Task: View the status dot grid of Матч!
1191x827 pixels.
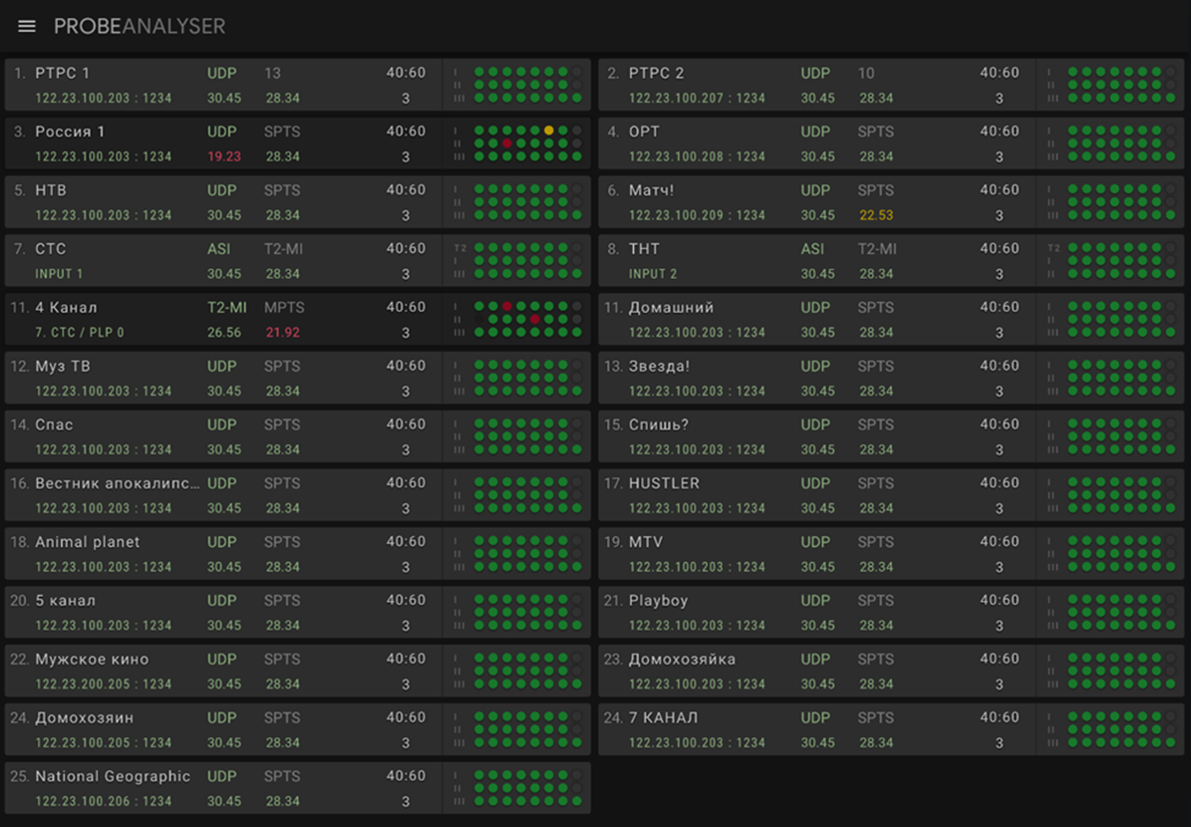Action: coord(1122,202)
